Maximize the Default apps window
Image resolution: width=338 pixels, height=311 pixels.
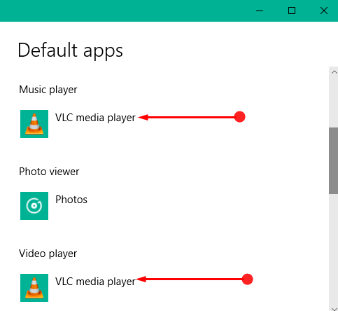click(292, 11)
